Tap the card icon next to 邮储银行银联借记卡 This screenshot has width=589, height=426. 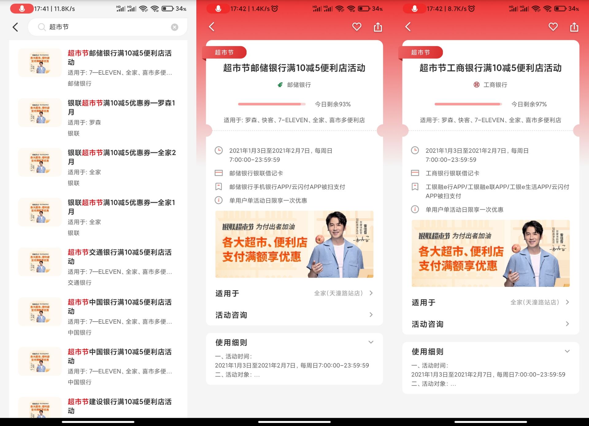coord(219,173)
